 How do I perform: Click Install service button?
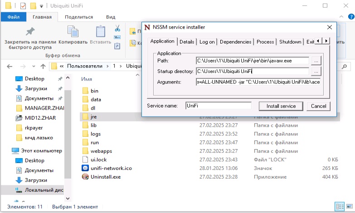tap(281, 106)
